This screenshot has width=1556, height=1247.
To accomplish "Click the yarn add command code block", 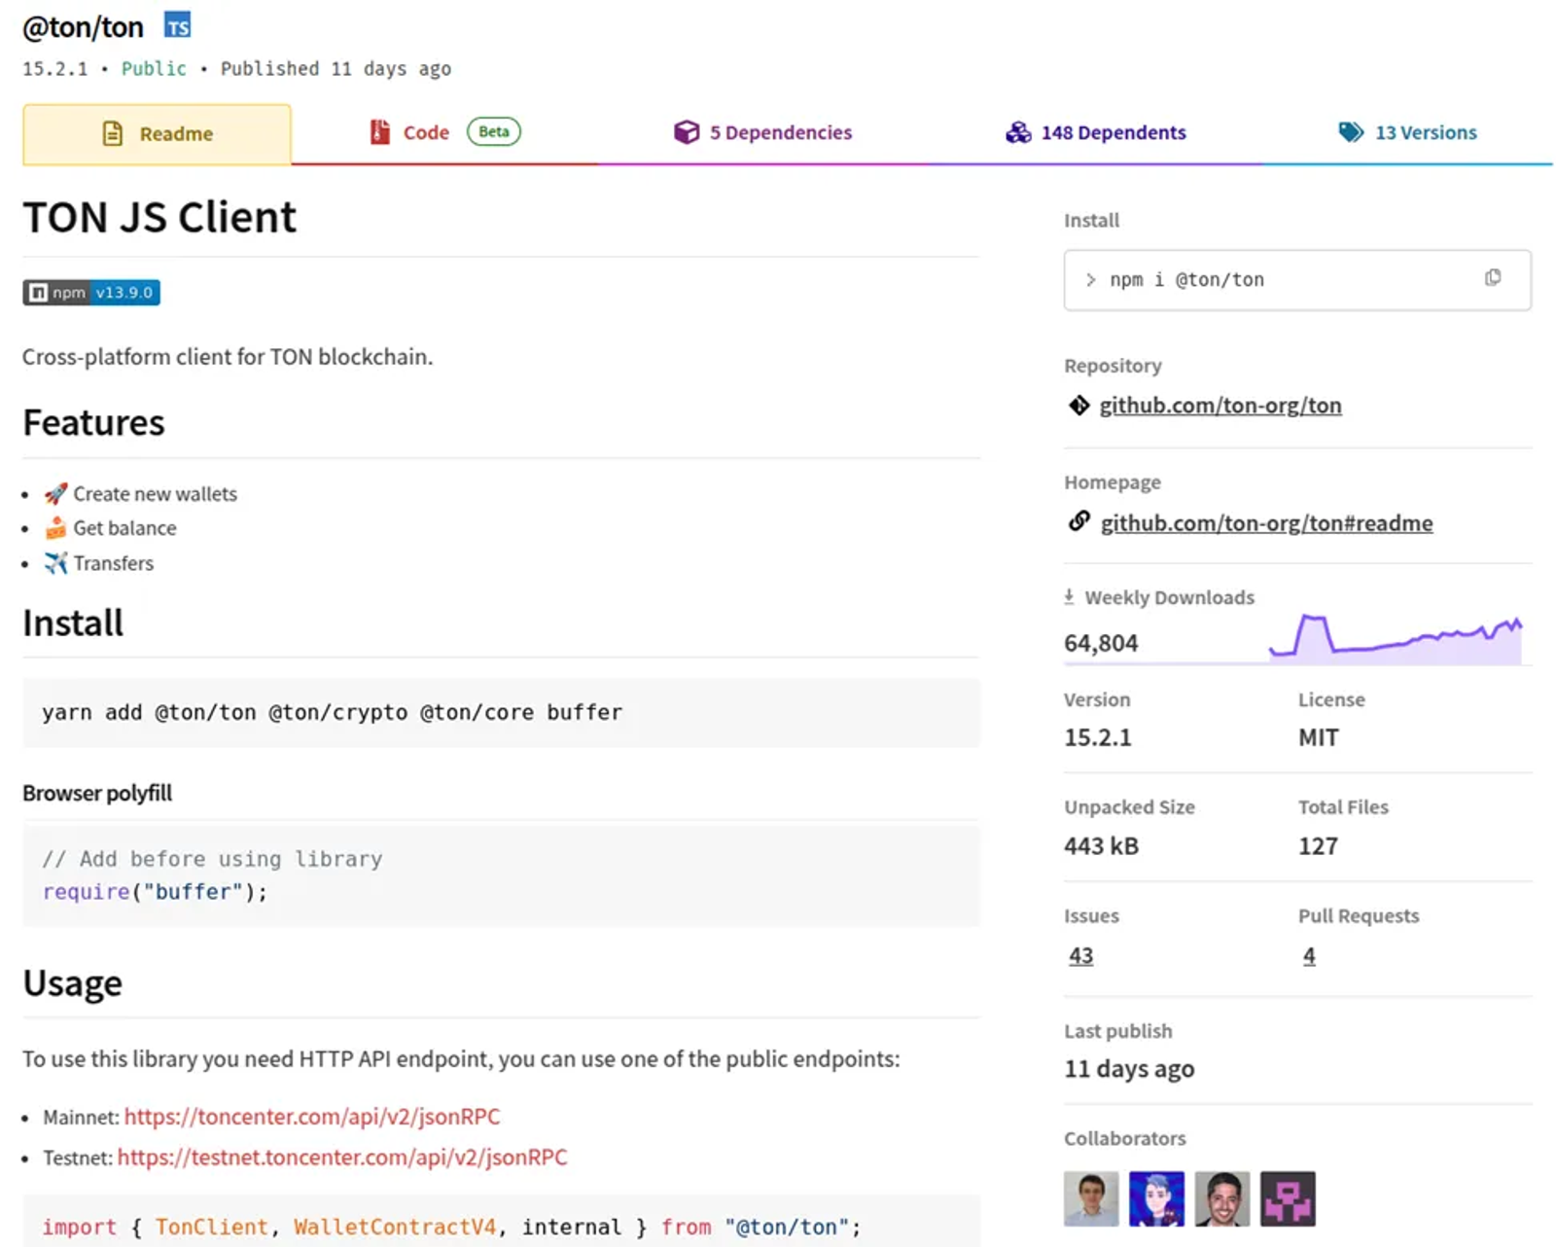I will click(501, 713).
